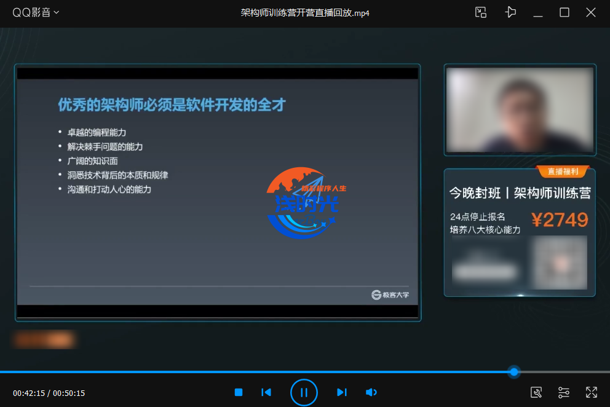Open the QQ影音 main menu dropdown
The image size is (610, 407).
(x=36, y=12)
